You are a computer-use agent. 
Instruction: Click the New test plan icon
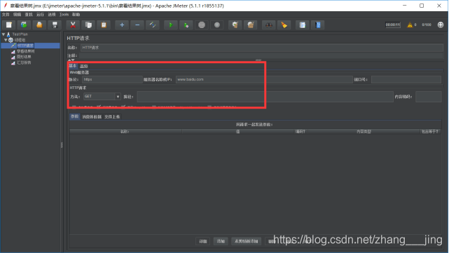(x=9, y=25)
